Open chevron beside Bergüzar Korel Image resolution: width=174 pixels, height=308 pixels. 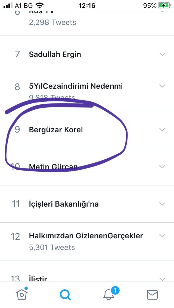162,130
